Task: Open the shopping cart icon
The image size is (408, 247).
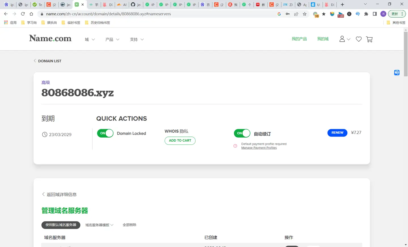Action: point(369,39)
